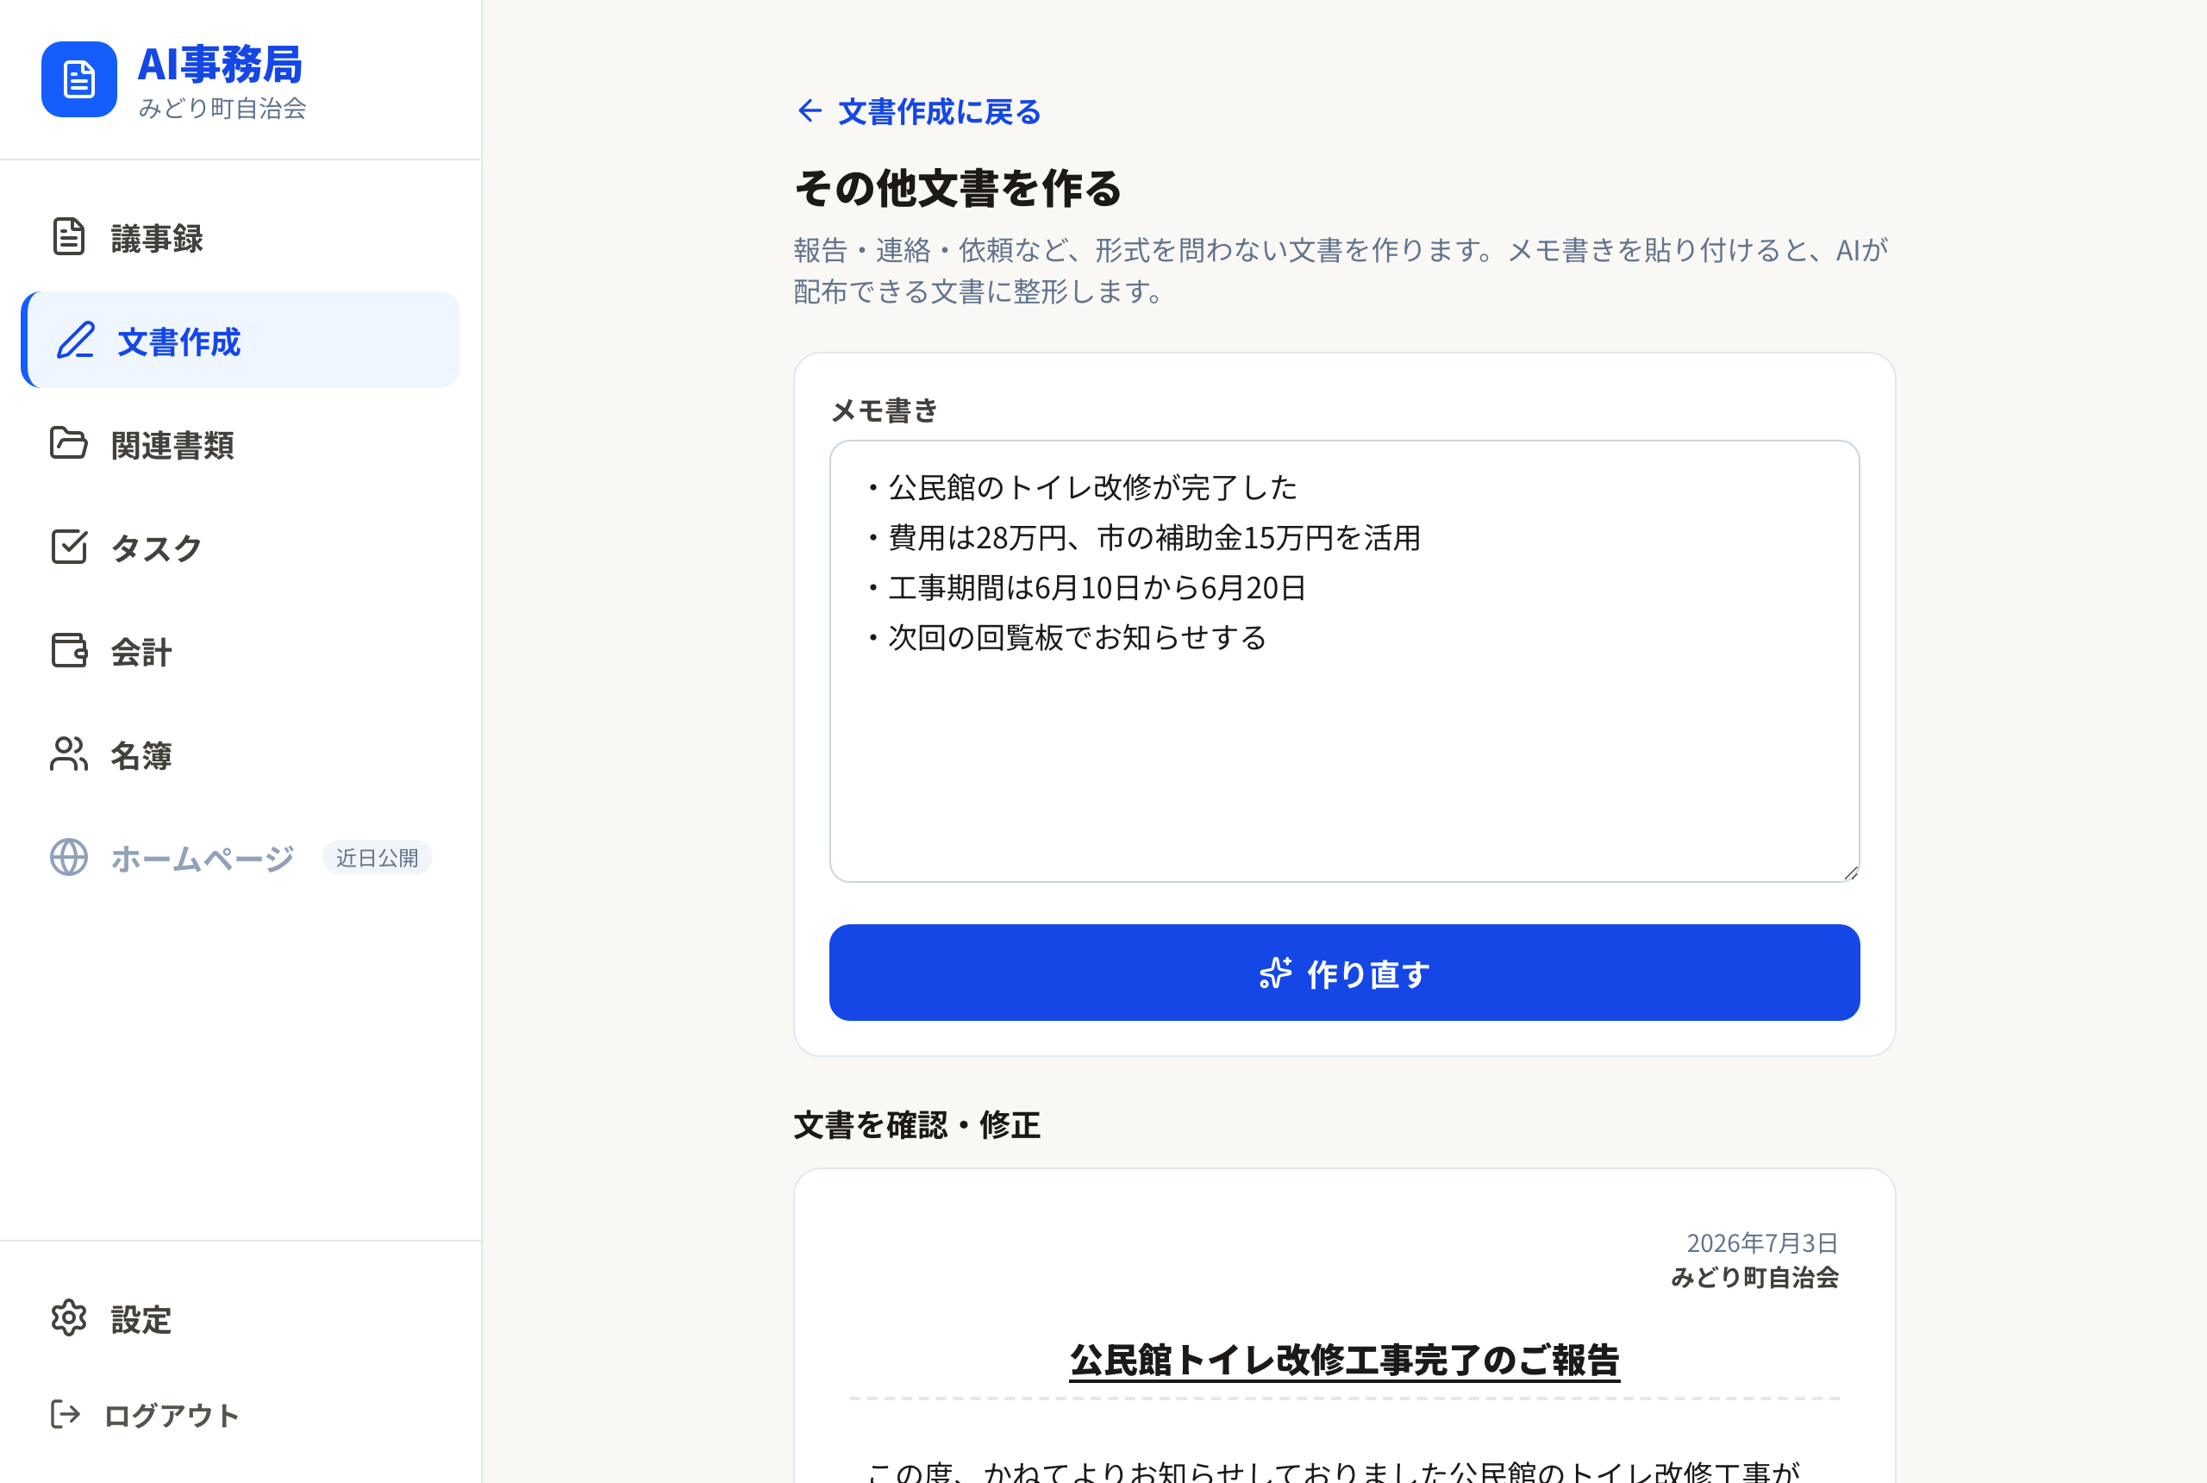Image resolution: width=2207 pixels, height=1483 pixels.
Task: Click the globe icon beside ホームページ
Action: pos(68,857)
